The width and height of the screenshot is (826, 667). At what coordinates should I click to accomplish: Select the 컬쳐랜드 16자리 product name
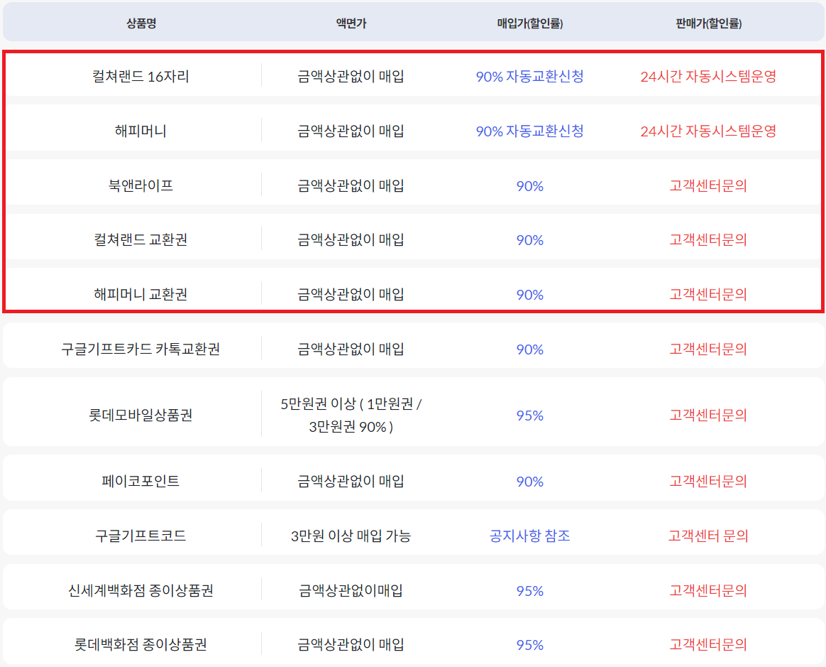click(x=141, y=77)
